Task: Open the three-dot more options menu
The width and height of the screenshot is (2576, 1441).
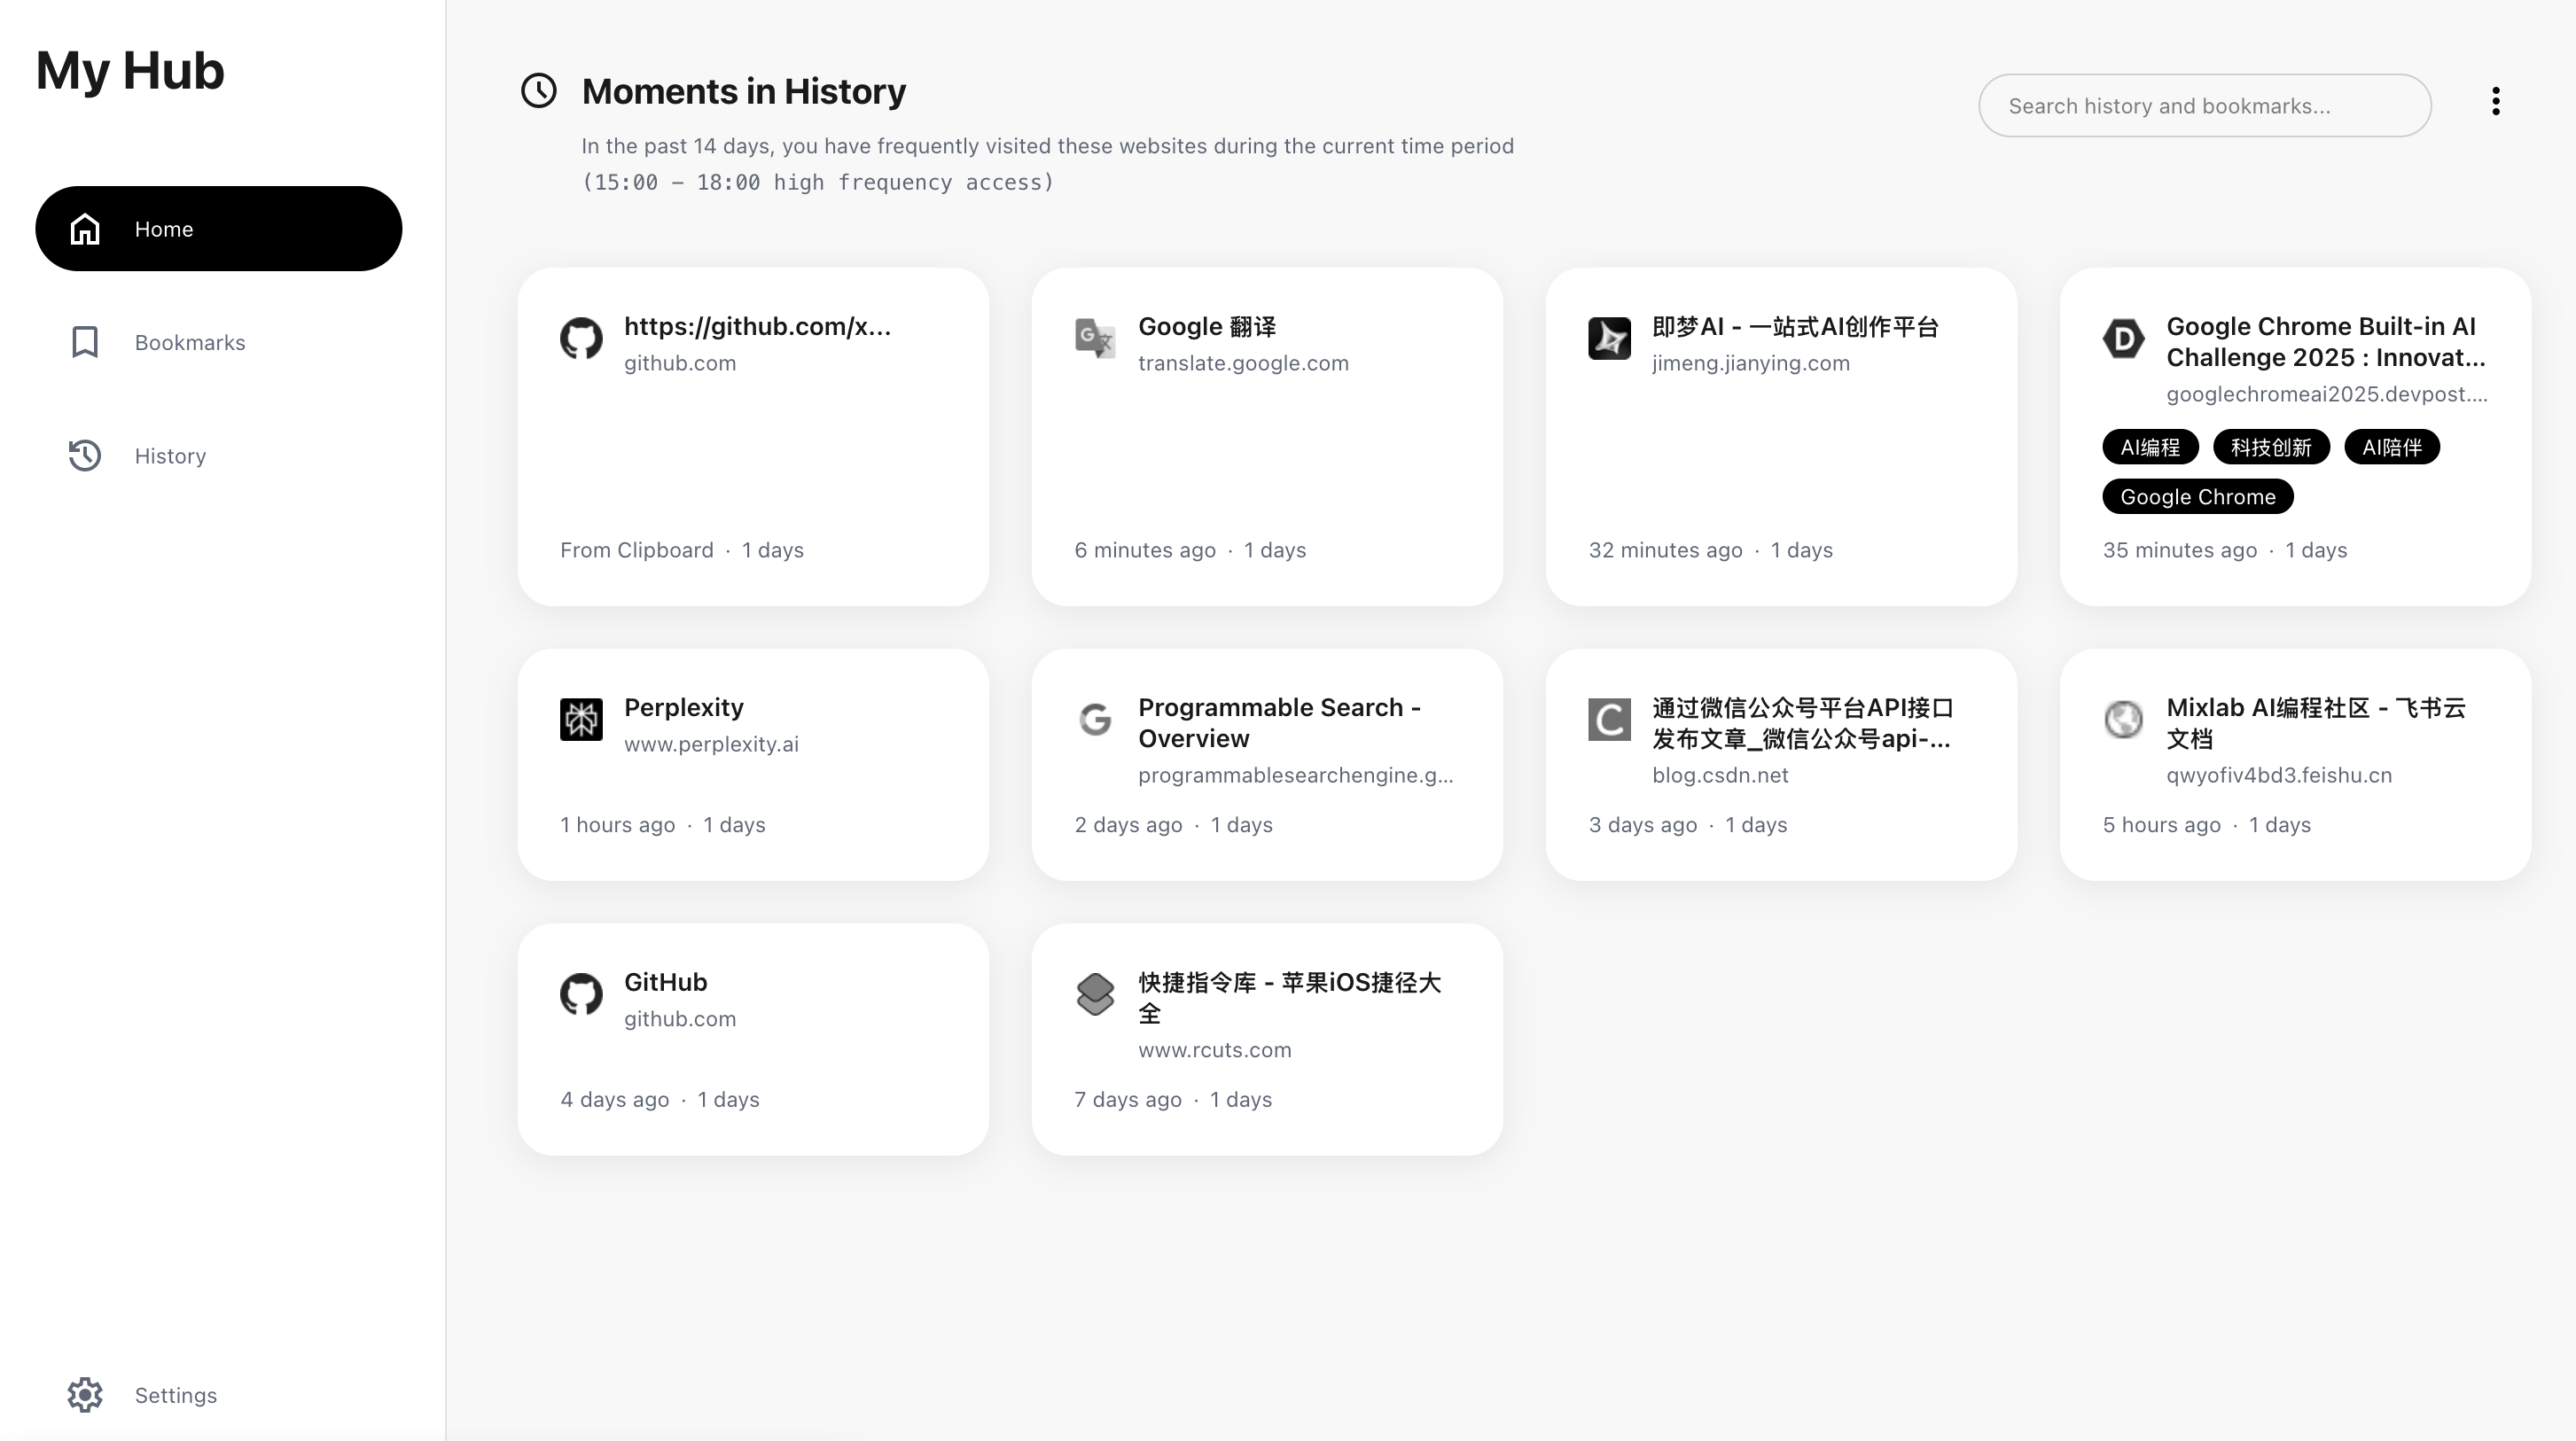Action: (2495, 102)
